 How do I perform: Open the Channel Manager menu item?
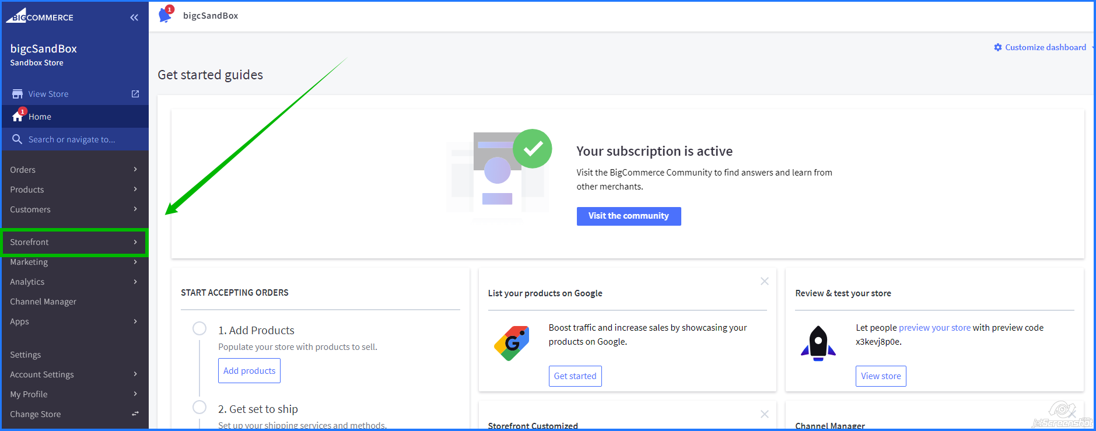pyautogui.click(x=43, y=302)
